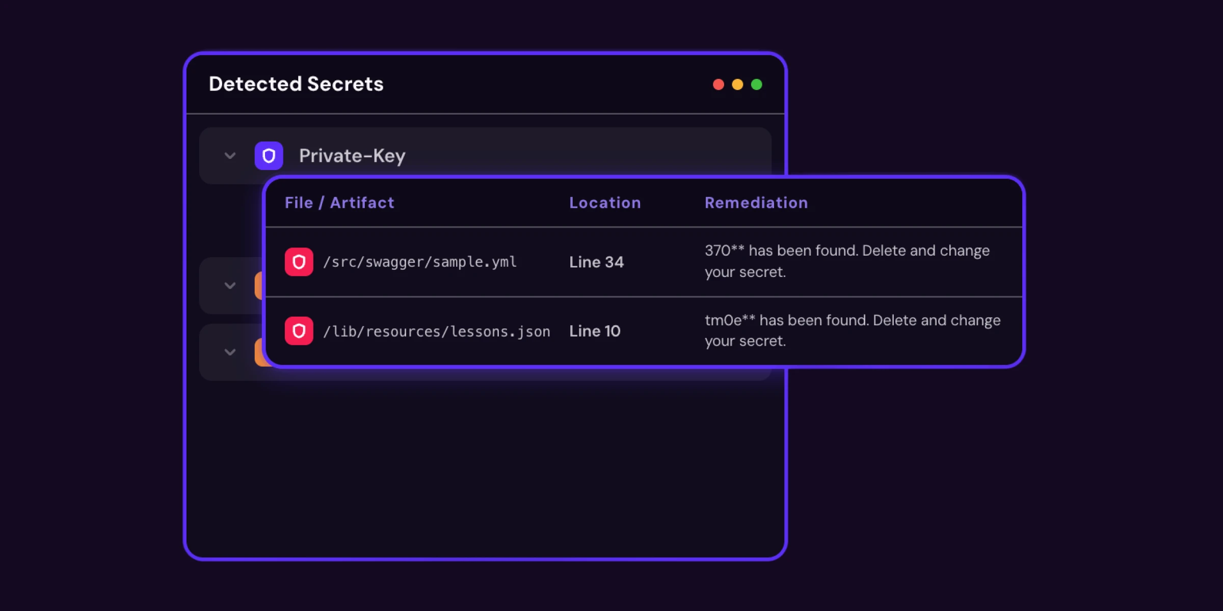This screenshot has width=1223, height=611.
Task: Open file /src/swagger/sample.yml
Action: [420, 262]
